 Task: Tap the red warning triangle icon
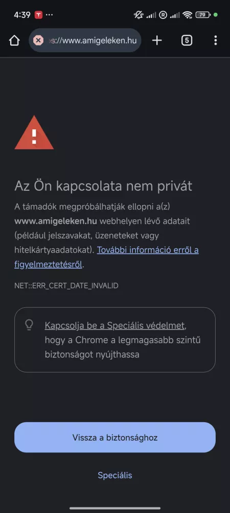click(34, 132)
